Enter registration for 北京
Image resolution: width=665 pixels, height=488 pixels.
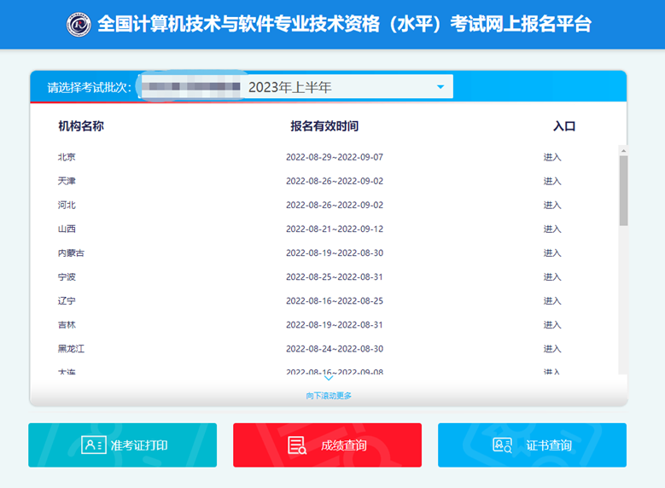point(552,157)
